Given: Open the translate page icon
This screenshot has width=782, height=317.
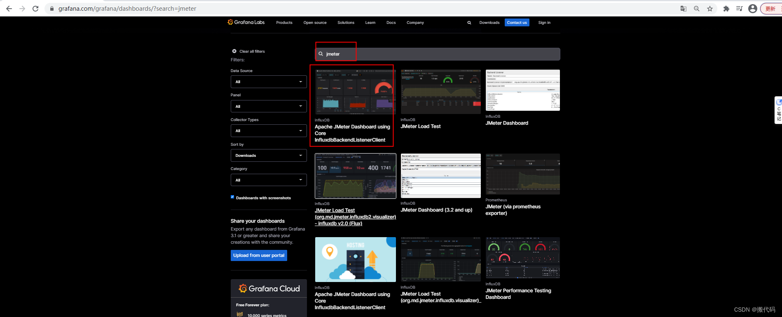Looking at the screenshot, I should pos(684,9).
